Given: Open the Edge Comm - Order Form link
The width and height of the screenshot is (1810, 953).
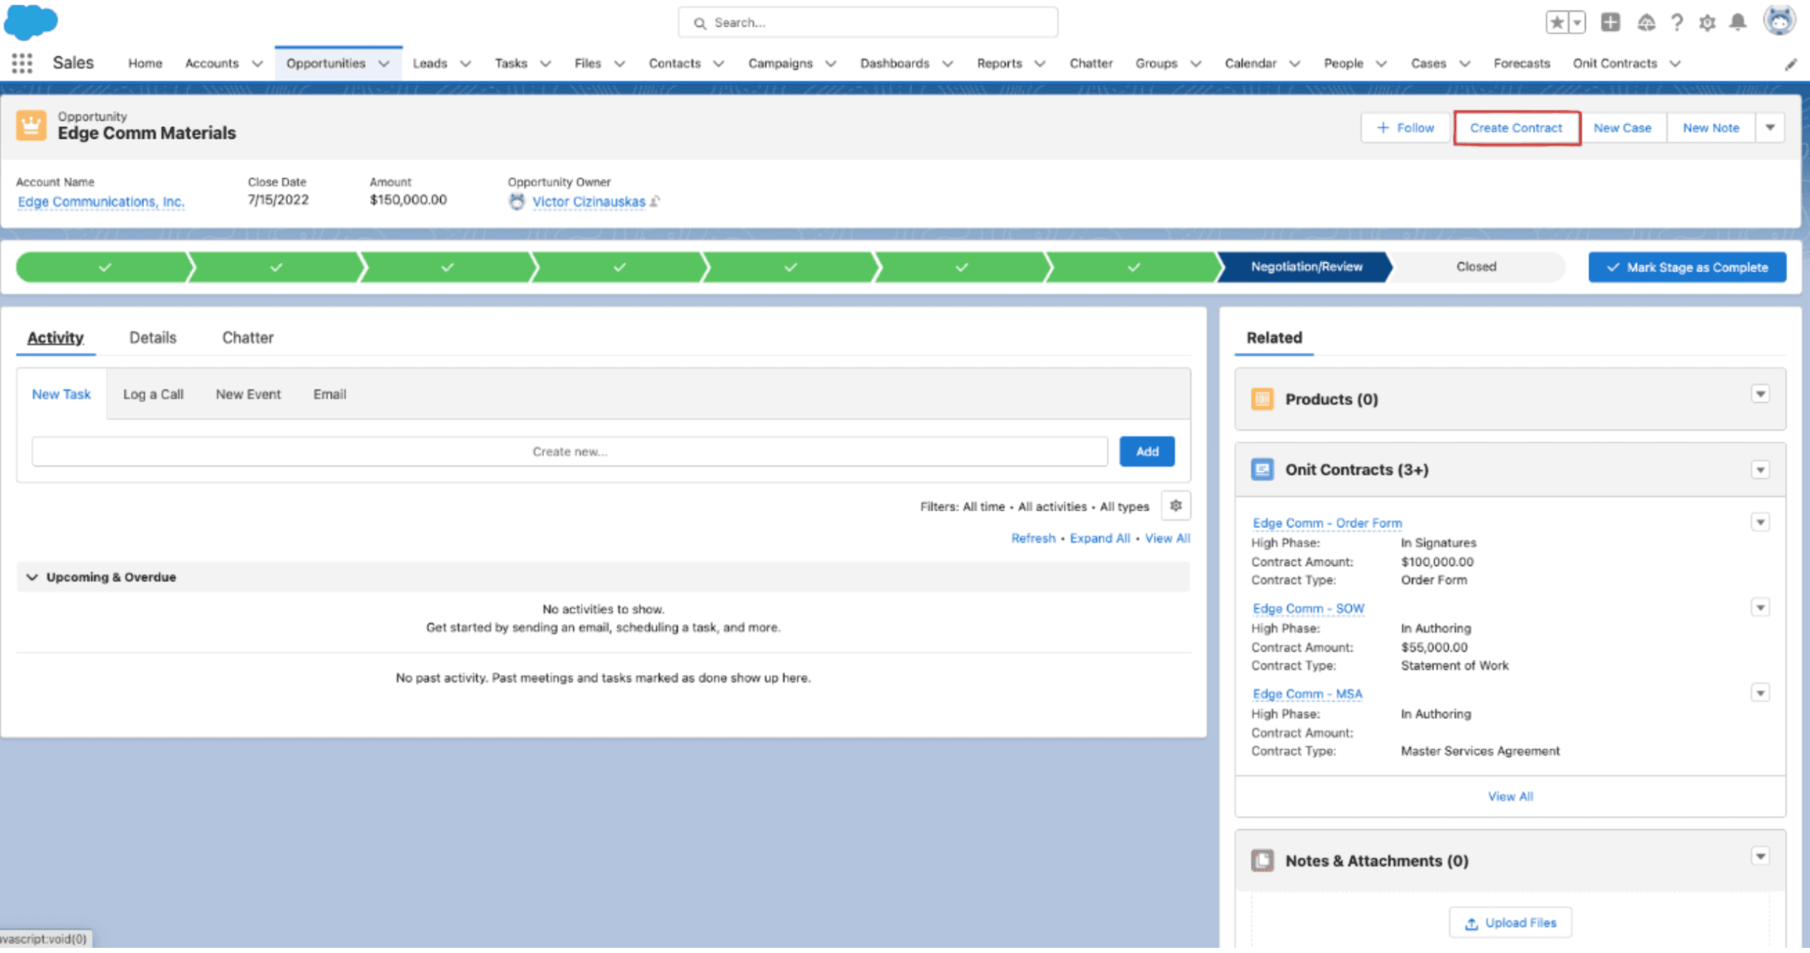Looking at the screenshot, I should (x=1327, y=523).
